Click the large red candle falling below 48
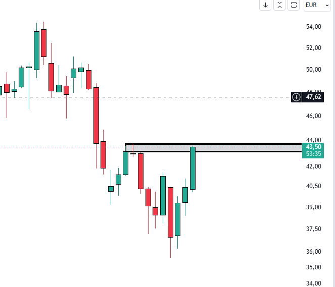 tap(96, 115)
